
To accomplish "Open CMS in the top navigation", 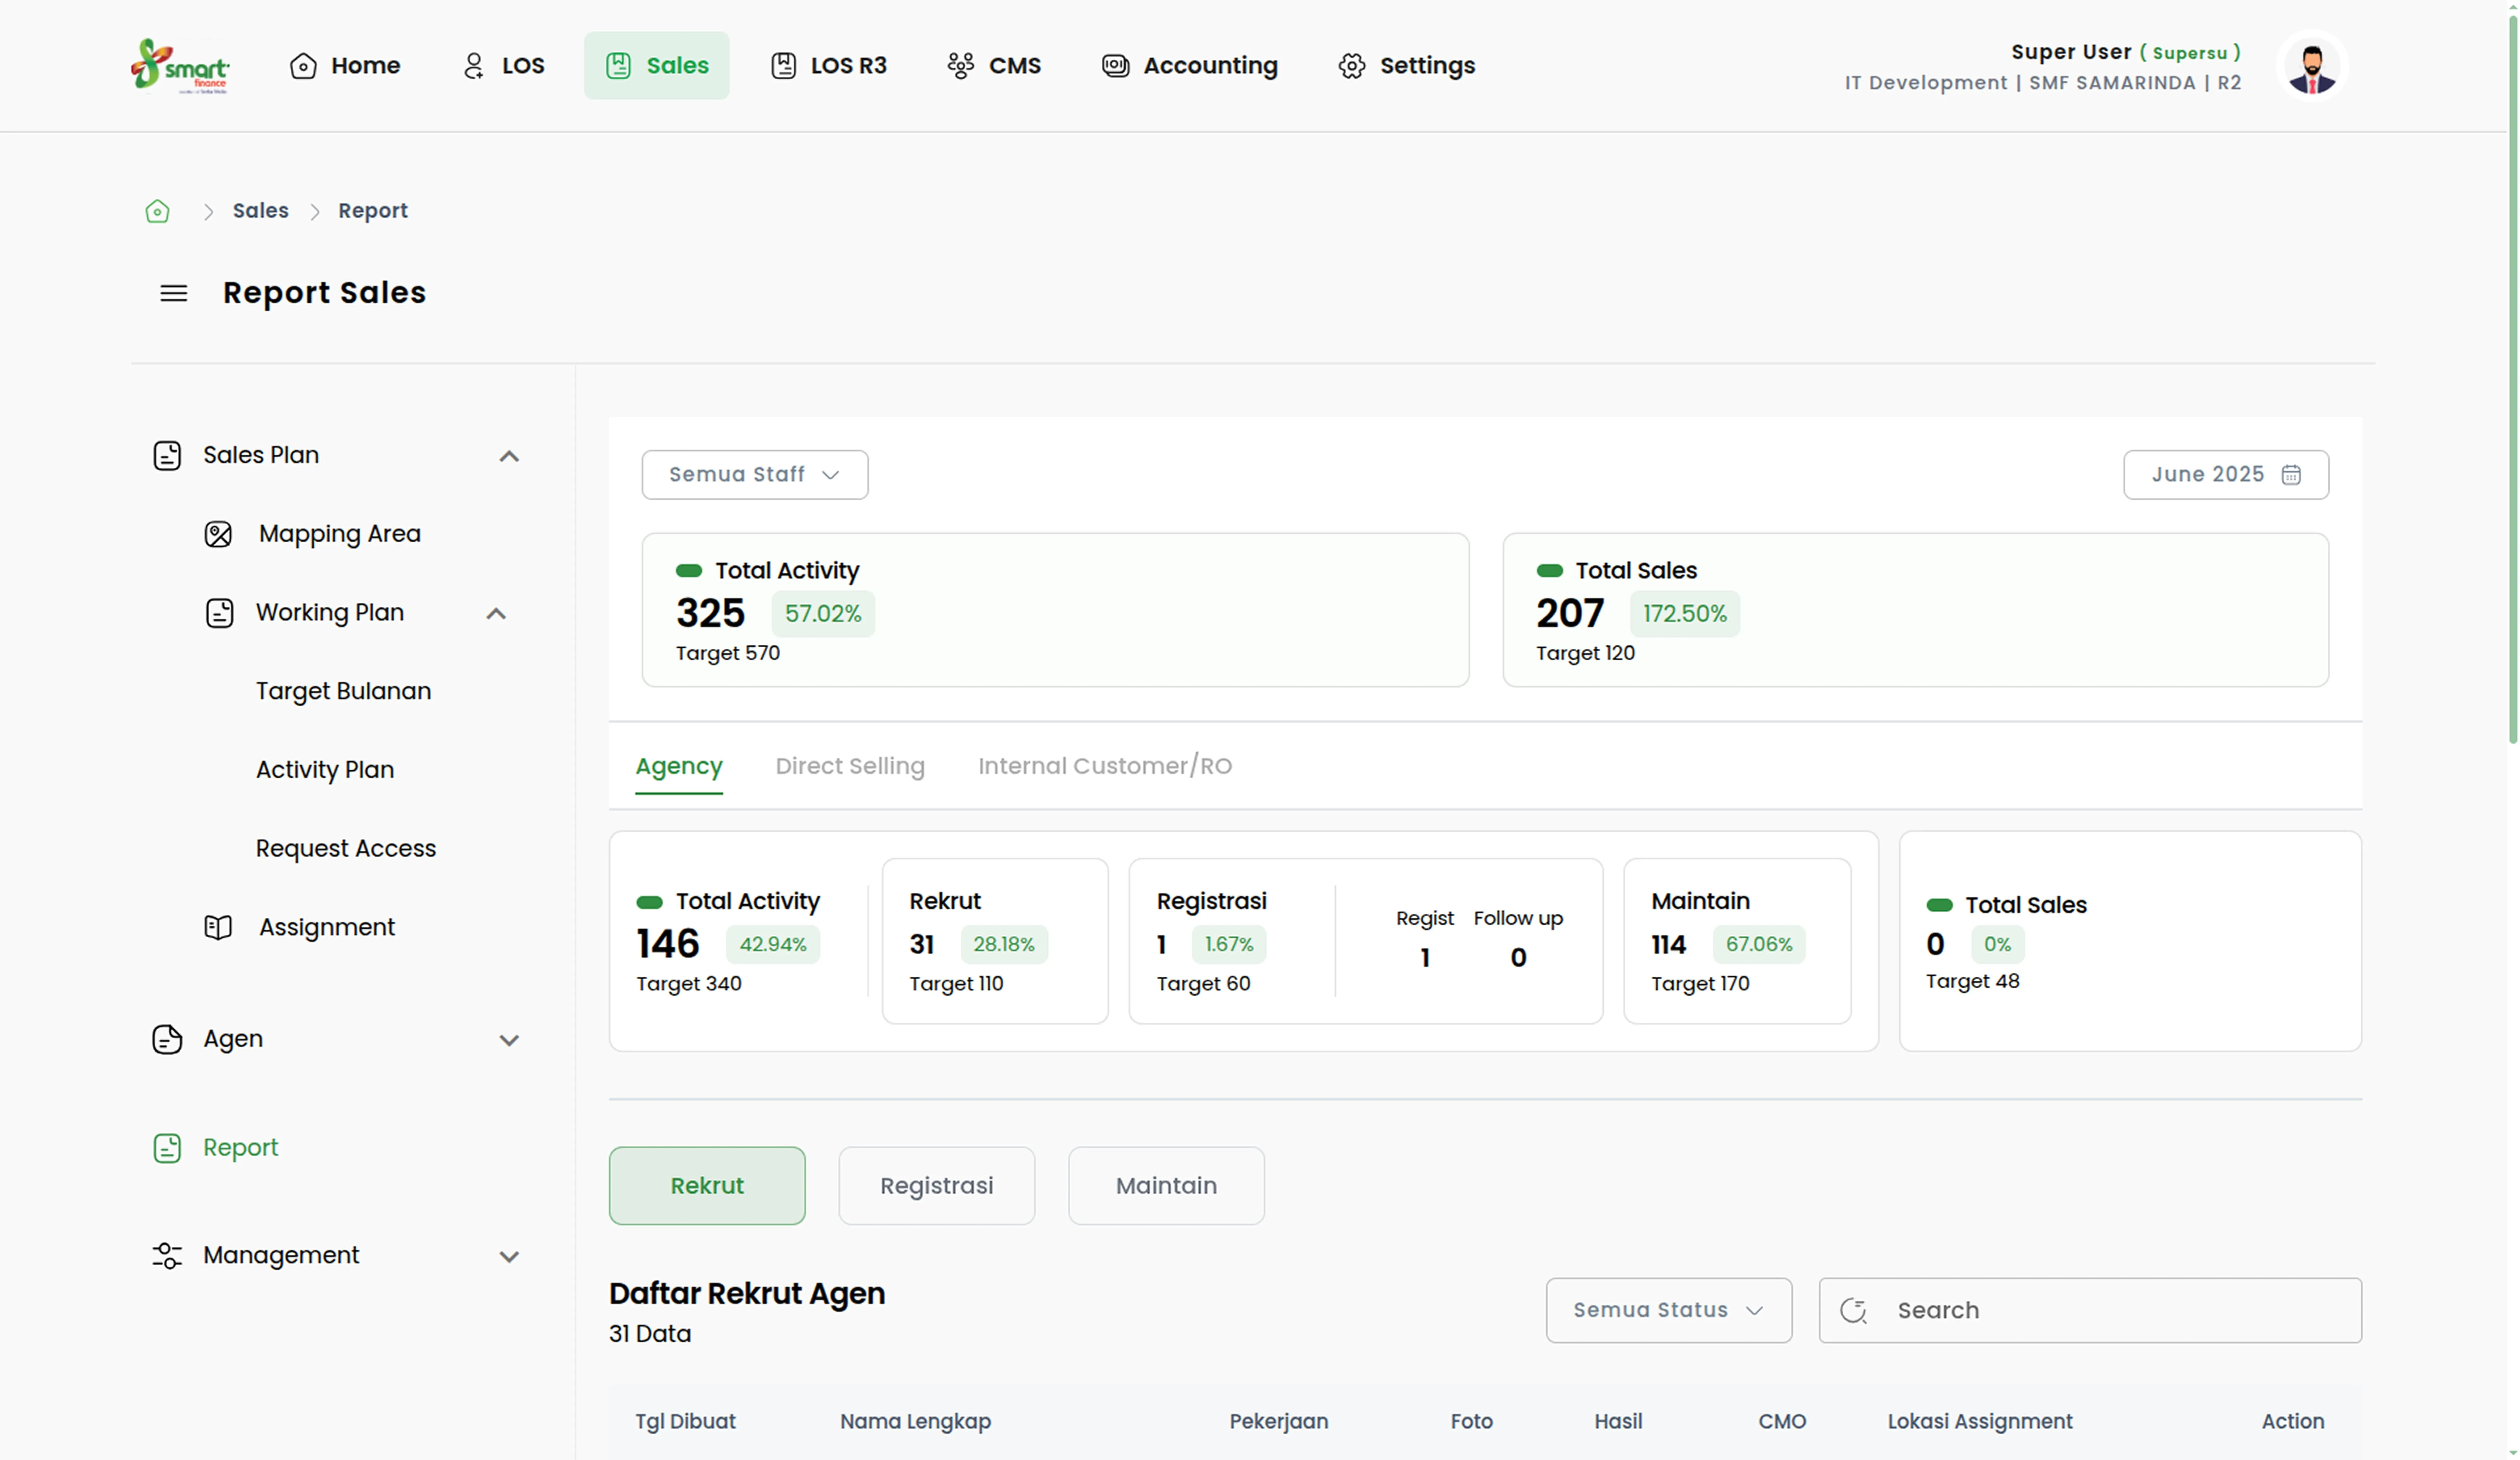I will point(994,66).
